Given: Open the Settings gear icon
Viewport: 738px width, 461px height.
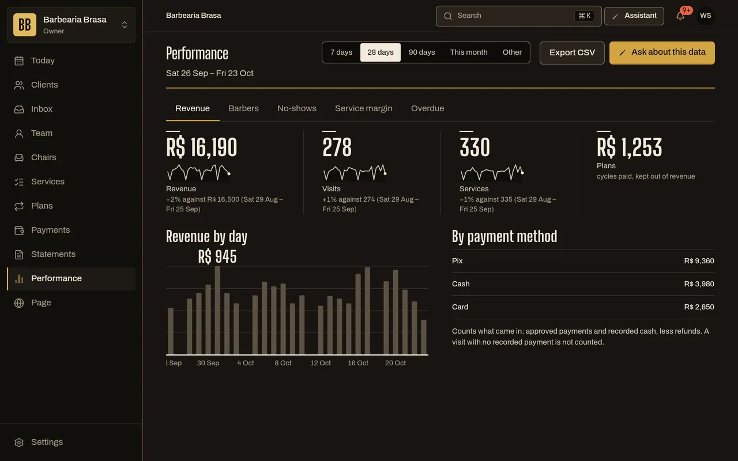Looking at the screenshot, I should tap(19, 442).
